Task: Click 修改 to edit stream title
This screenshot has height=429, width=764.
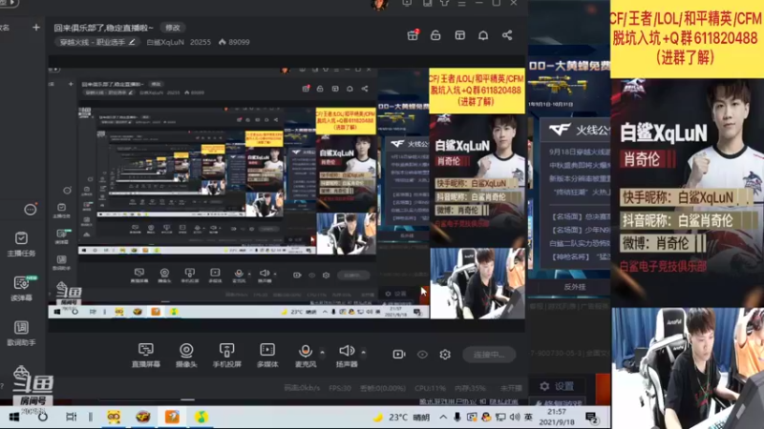Action: pyautogui.click(x=173, y=28)
